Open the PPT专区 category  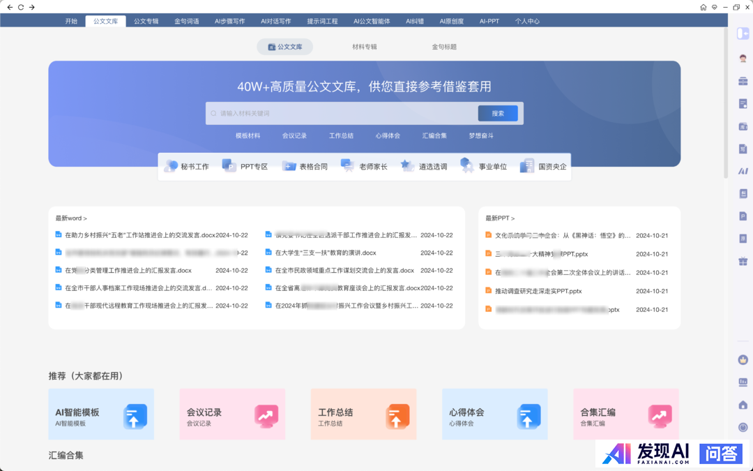[x=245, y=167]
